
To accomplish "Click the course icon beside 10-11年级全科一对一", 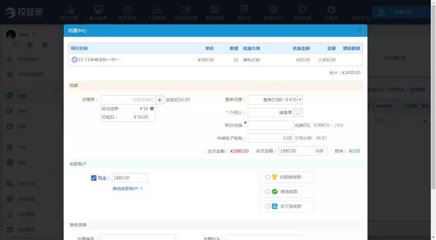I will (74, 60).
